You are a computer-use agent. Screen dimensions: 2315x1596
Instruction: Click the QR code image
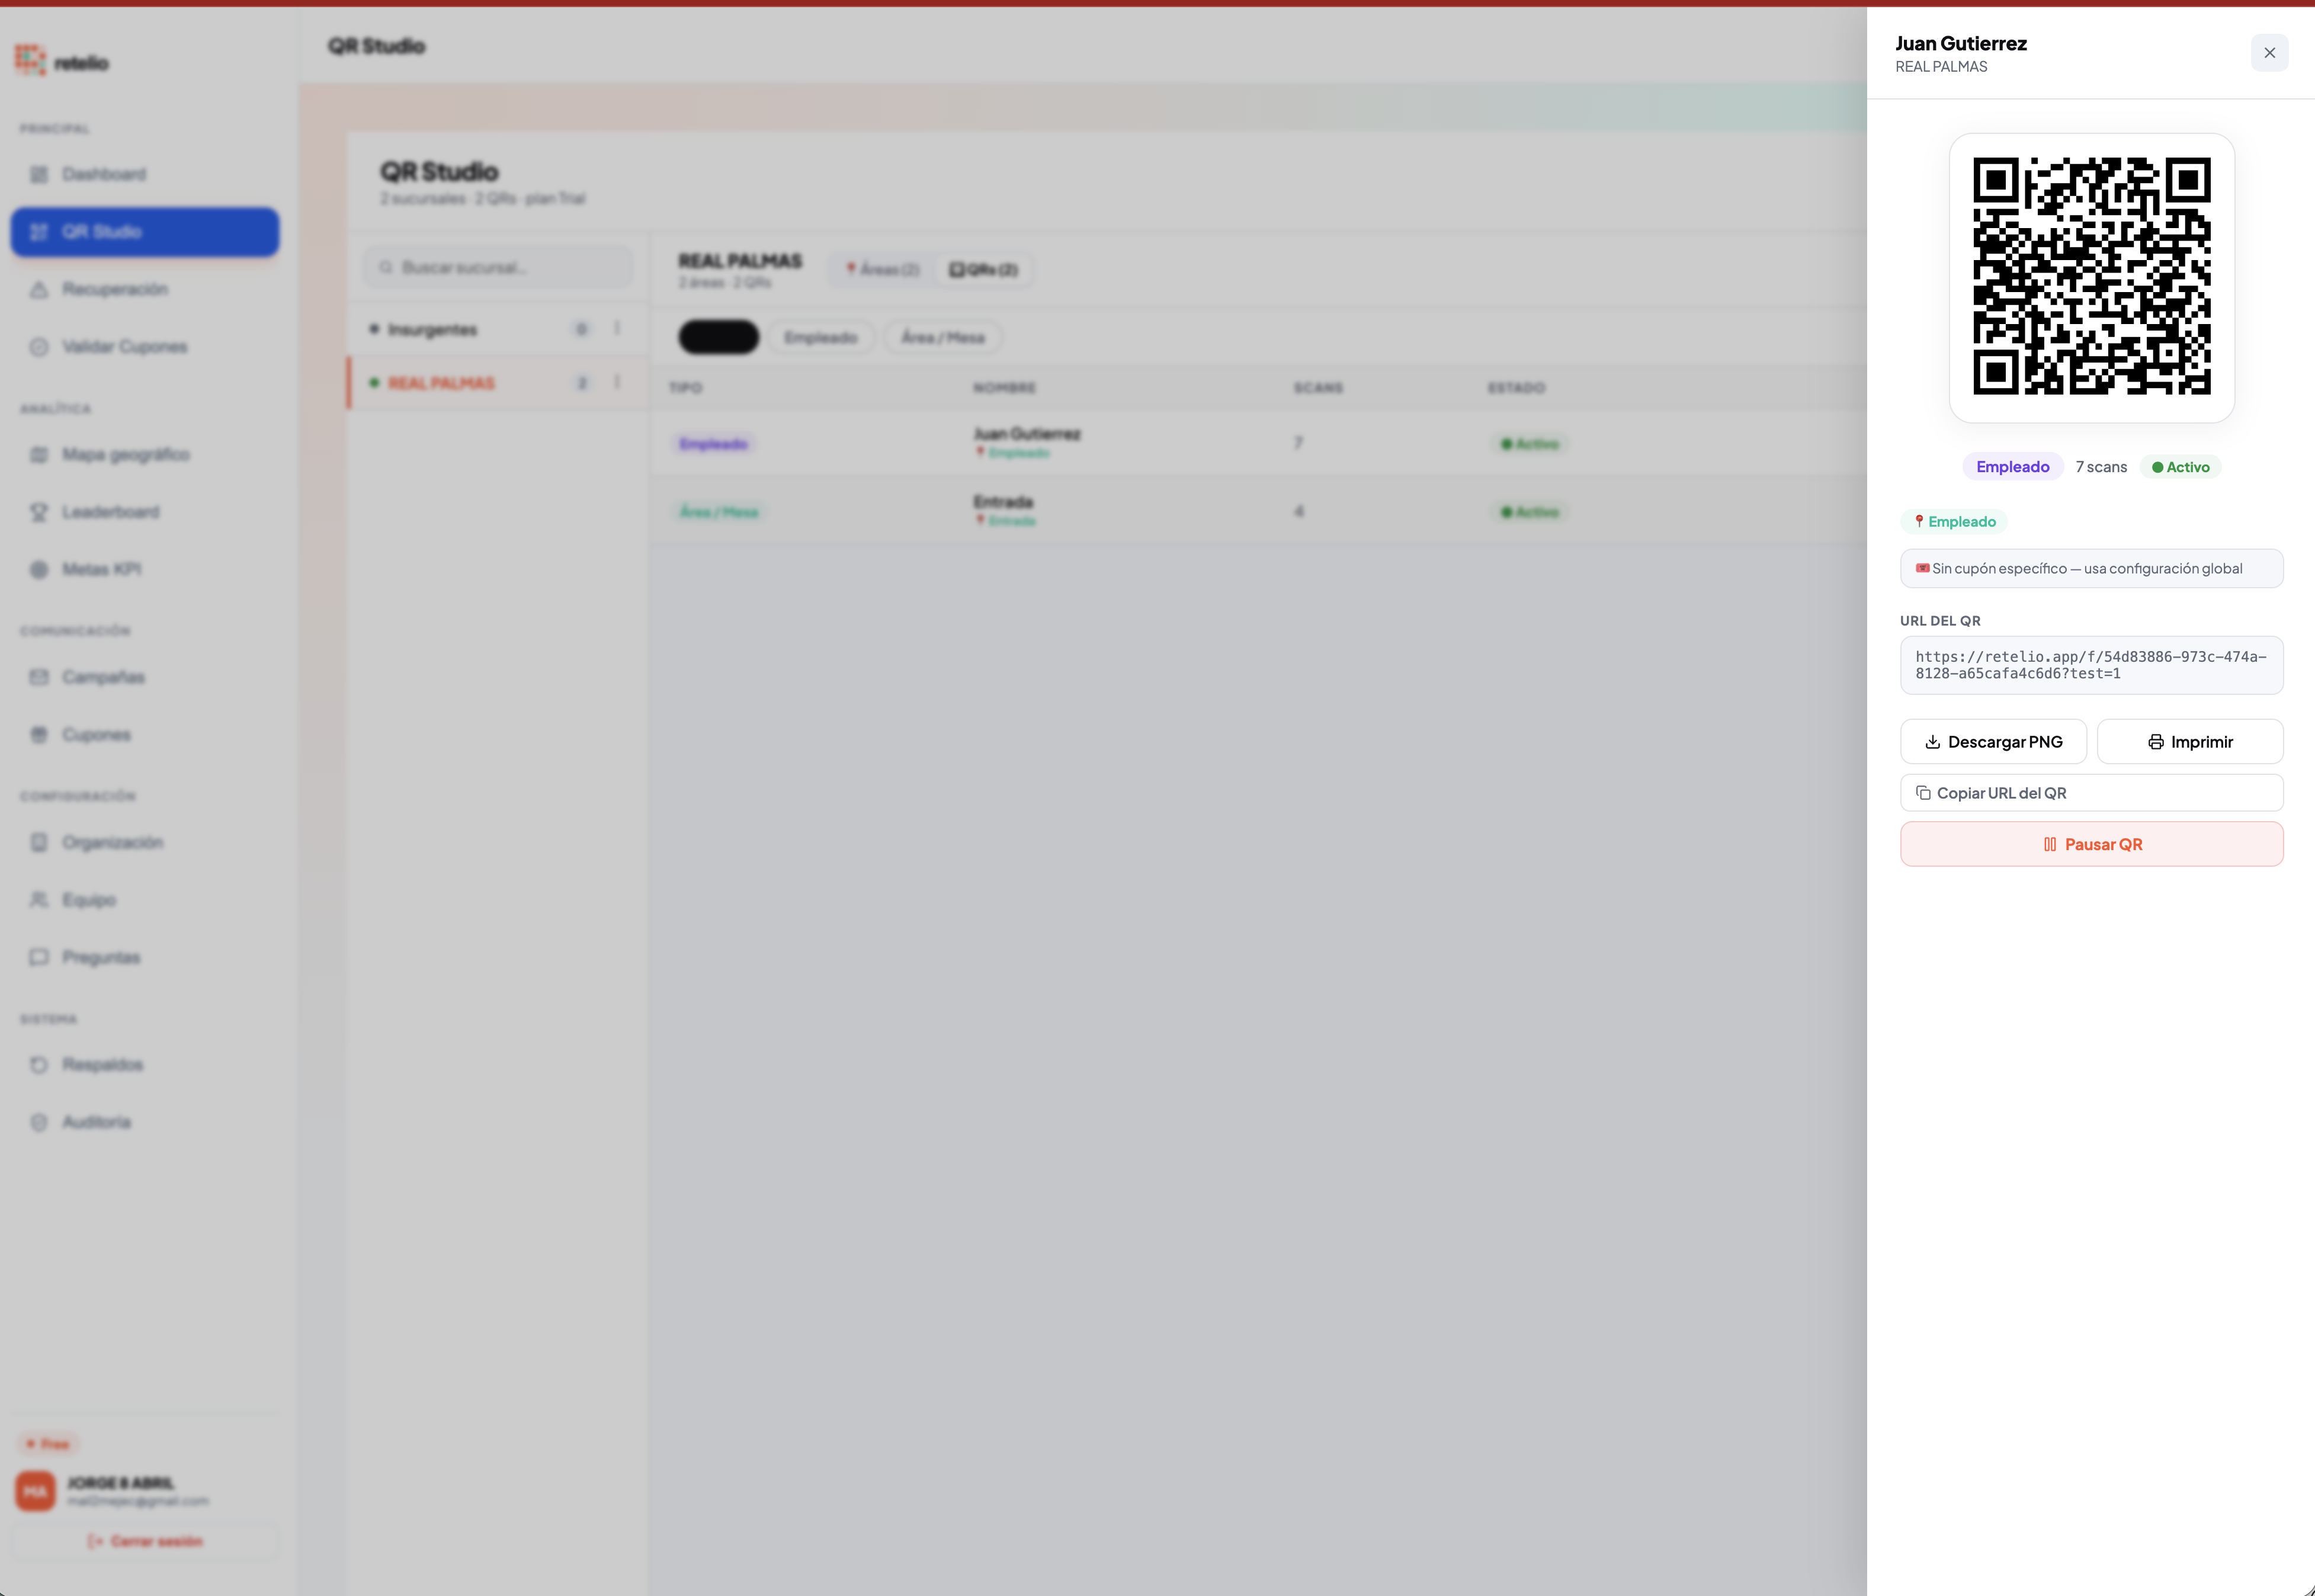coord(2091,277)
